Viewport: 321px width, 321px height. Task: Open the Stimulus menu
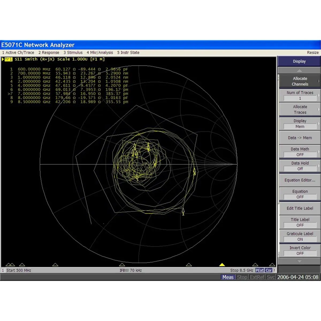[x=73, y=53]
